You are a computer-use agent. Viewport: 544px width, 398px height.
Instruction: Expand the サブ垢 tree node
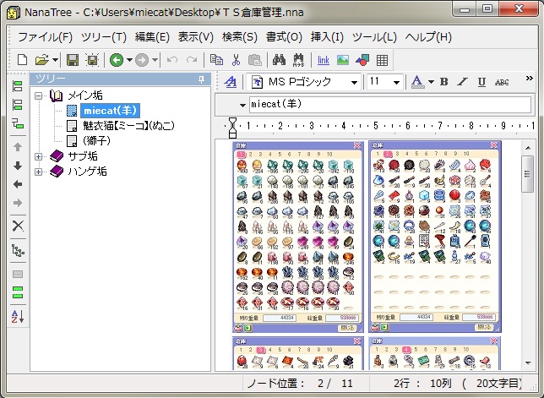tap(38, 157)
